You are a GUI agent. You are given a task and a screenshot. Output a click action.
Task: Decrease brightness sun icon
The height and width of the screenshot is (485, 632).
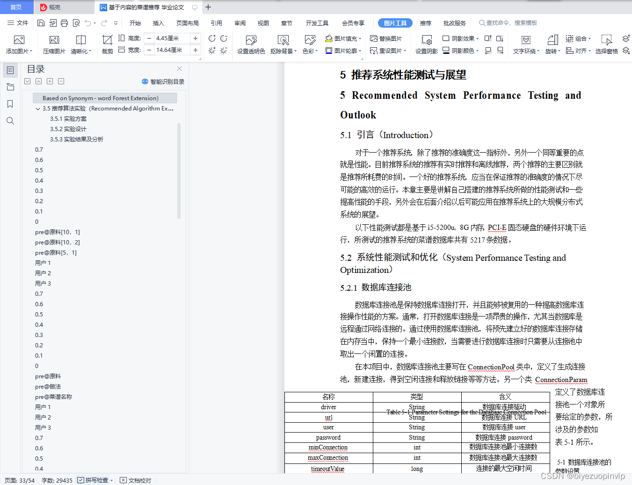coord(224,50)
